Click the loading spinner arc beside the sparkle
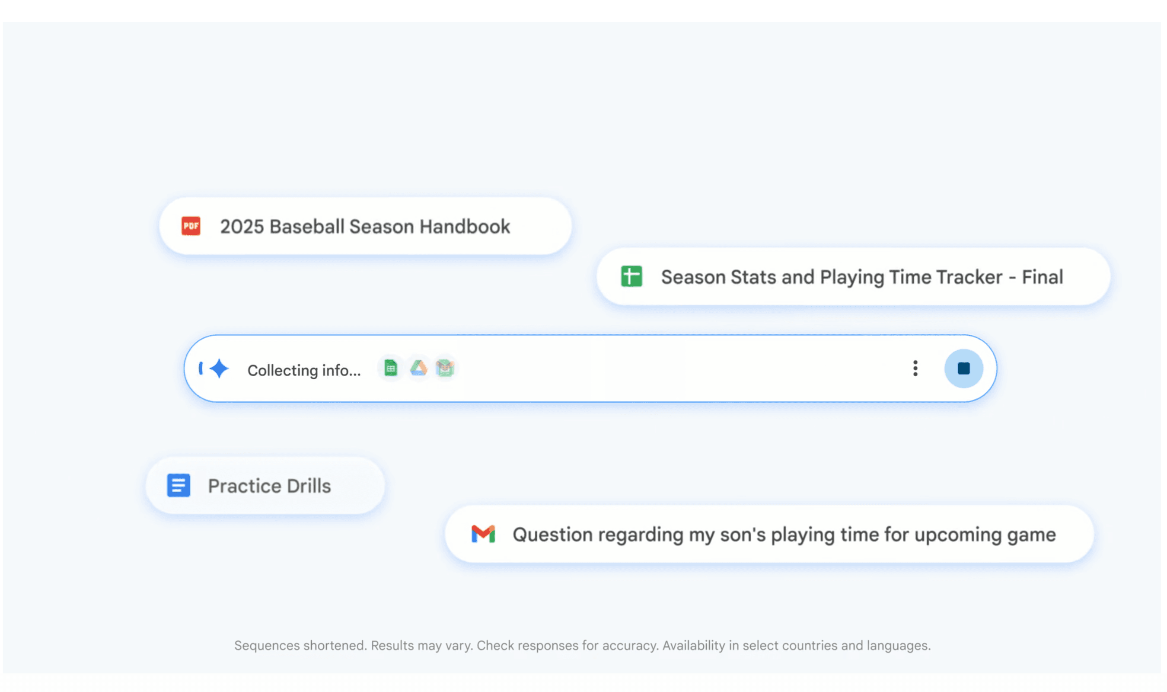1167x692 pixels. pos(201,369)
